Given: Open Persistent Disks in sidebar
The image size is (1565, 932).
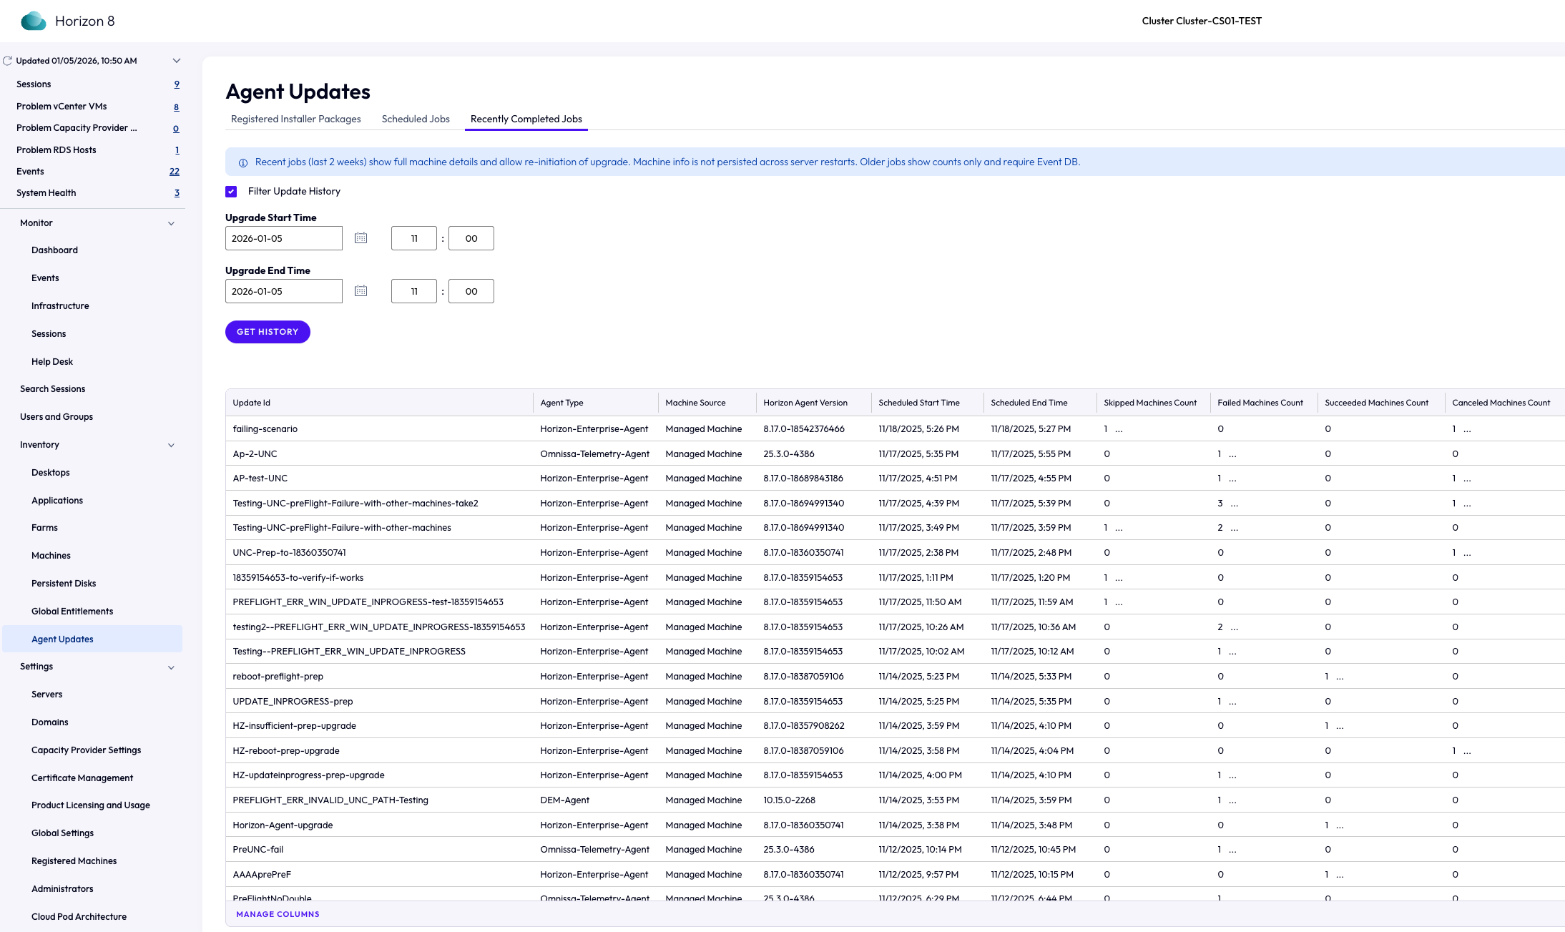Looking at the screenshot, I should coord(64,584).
